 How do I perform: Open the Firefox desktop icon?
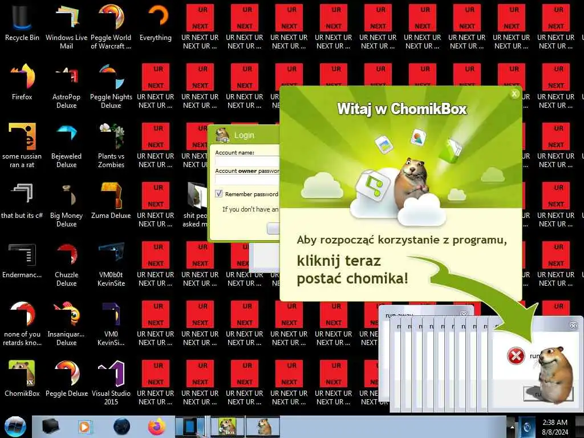click(22, 83)
